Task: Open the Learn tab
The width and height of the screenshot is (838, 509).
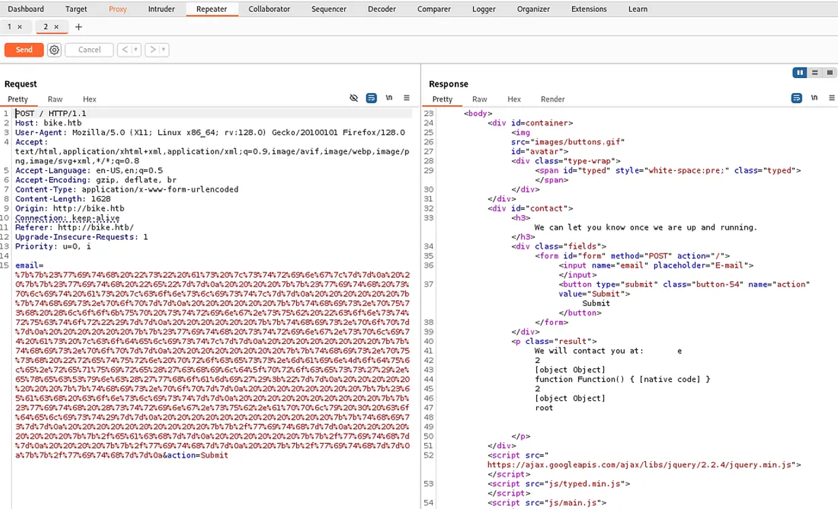Action: pyautogui.click(x=638, y=9)
